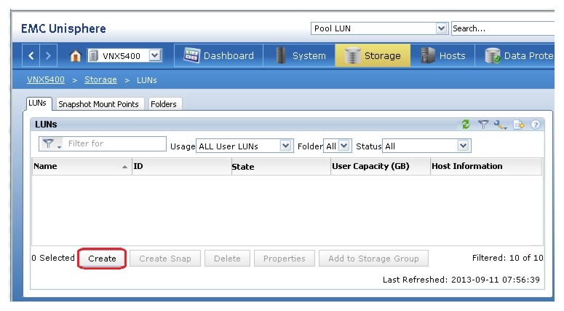Click the 0 Selected text
This screenshot has height=311, width=564.
point(53,258)
